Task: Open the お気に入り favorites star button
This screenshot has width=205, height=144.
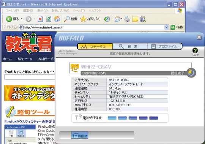Action: [x=90, y=19]
